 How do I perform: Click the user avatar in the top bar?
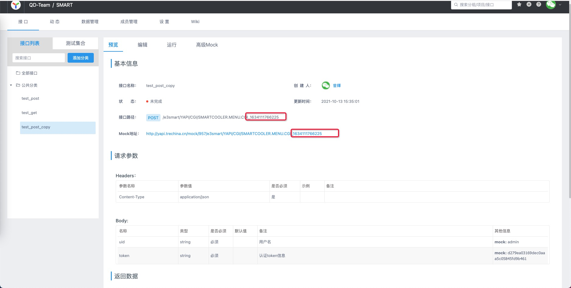[551, 5]
